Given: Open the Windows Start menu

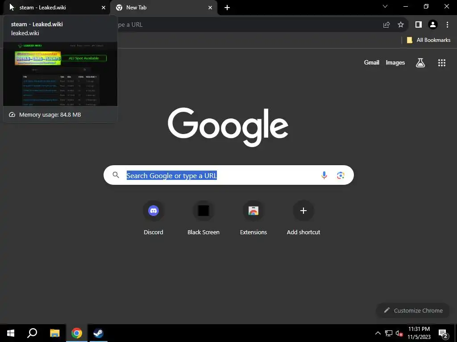Looking at the screenshot, I should (11, 333).
